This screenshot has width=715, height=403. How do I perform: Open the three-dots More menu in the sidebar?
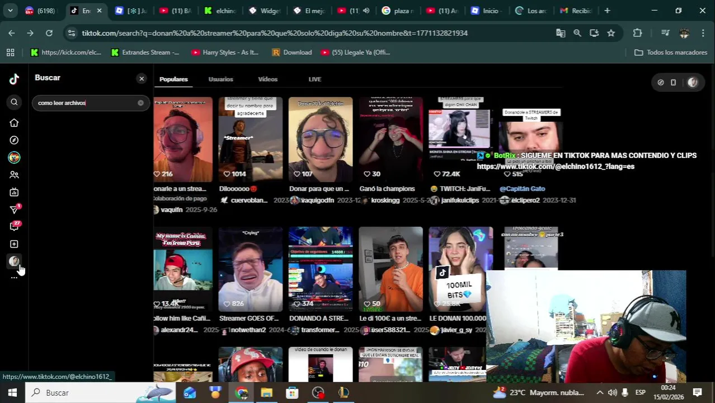14,278
